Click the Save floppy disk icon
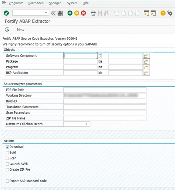Image resolution: width=175 pixels, height=190 pixels. pyautogui.click(x=60, y=13)
